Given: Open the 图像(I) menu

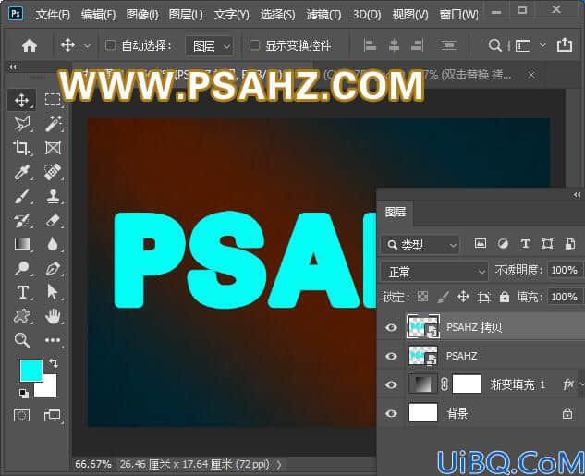Looking at the screenshot, I should tap(142, 15).
